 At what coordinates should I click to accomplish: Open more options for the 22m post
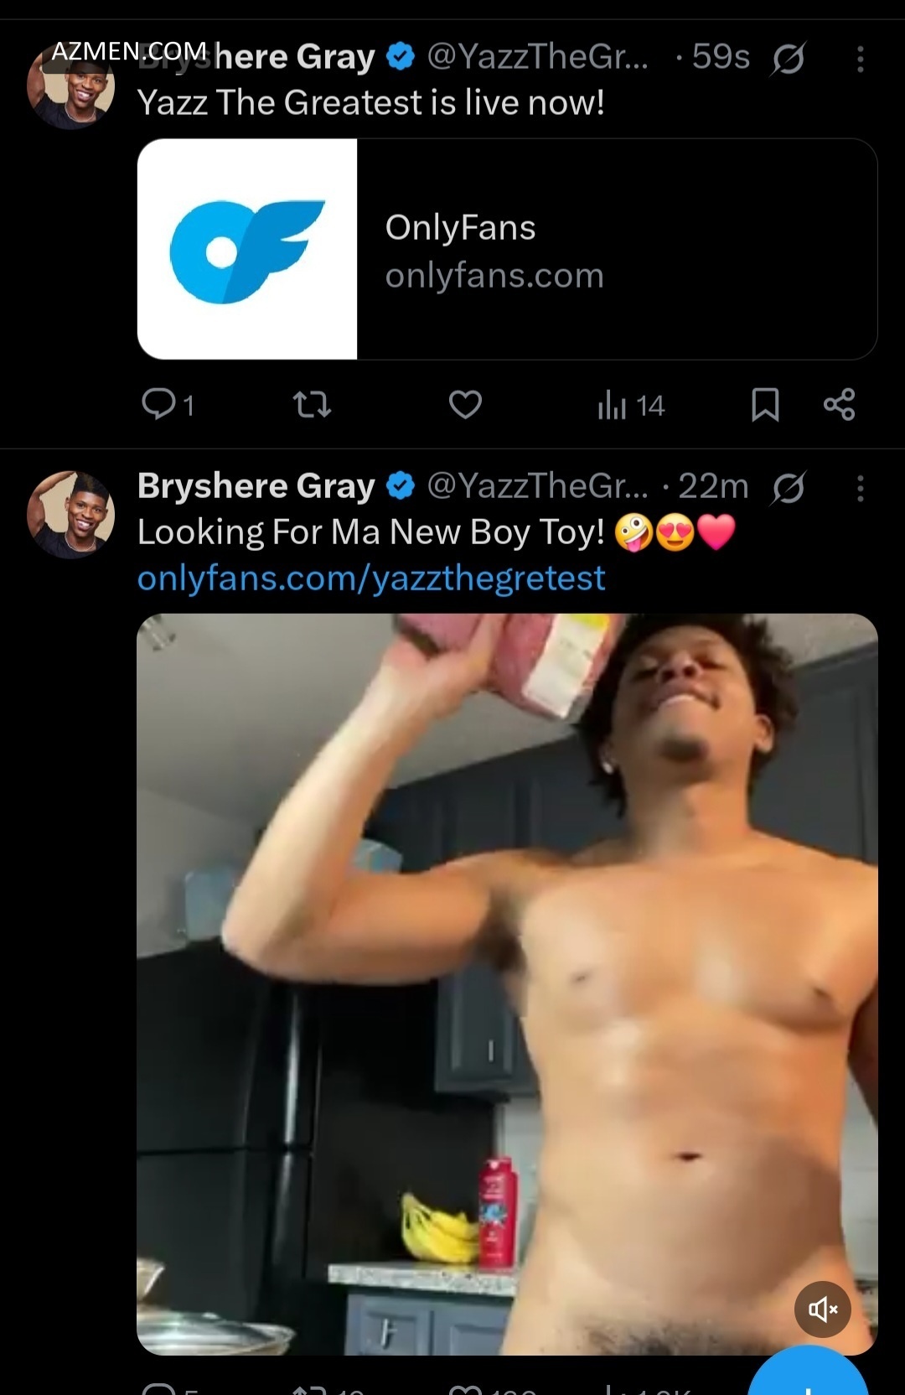860,488
